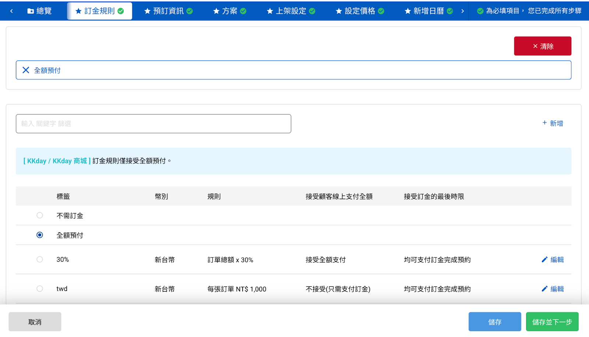Click the green check beside 上架設定
The width and height of the screenshot is (589, 337).
312,11
